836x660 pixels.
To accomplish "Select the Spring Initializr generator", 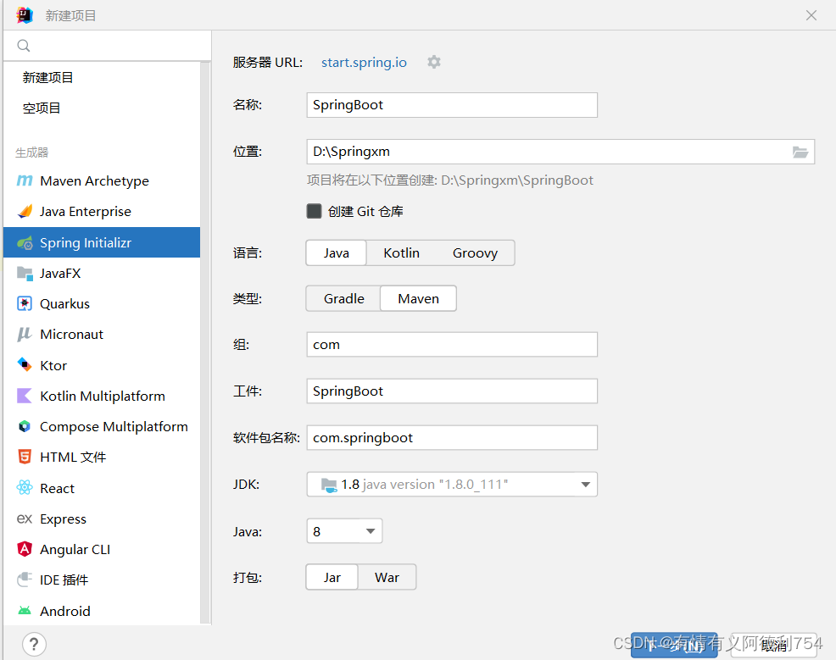I will click(101, 243).
